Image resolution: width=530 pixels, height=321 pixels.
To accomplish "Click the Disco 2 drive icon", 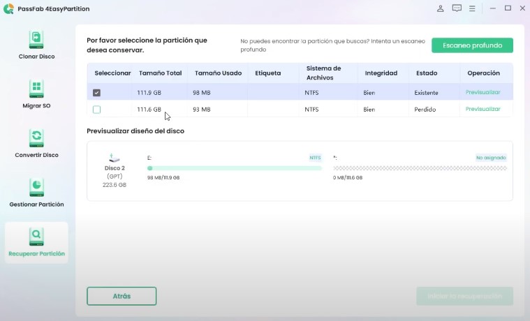I will (x=115, y=158).
